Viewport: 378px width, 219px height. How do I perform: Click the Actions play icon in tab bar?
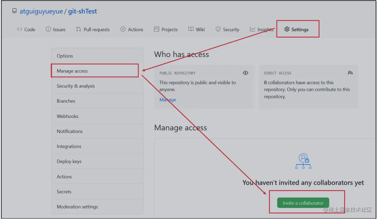pos(123,29)
